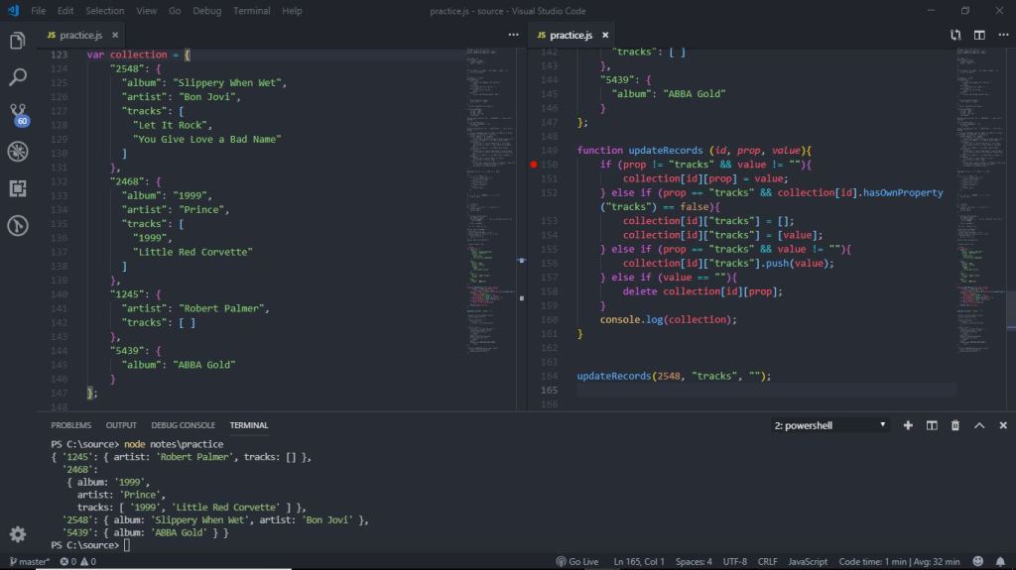The width and height of the screenshot is (1016, 570).
Task: Kill the terminal with the trash icon
Action: click(x=955, y=425)
